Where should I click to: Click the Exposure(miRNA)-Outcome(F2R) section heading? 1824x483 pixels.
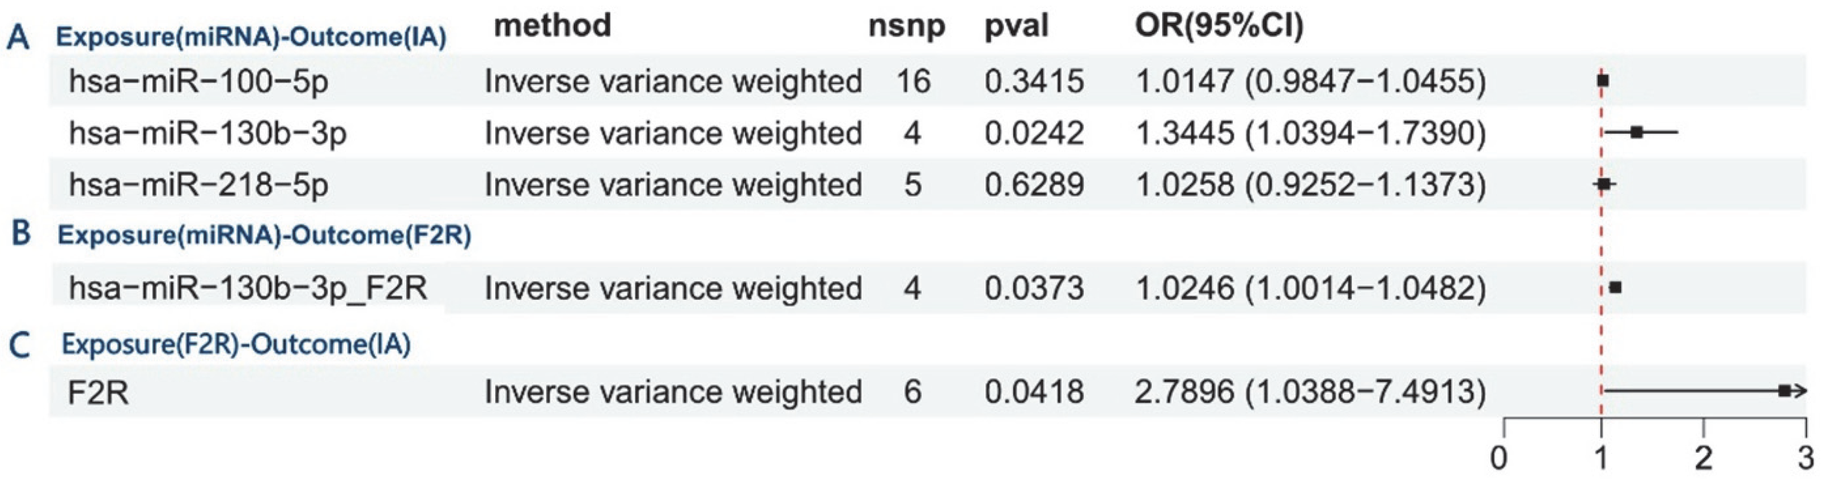point(264,236)
